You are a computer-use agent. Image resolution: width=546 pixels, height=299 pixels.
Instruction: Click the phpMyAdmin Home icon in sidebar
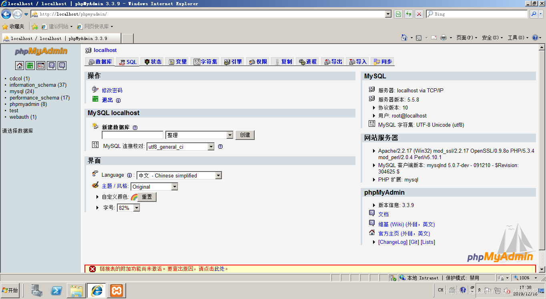20,66
